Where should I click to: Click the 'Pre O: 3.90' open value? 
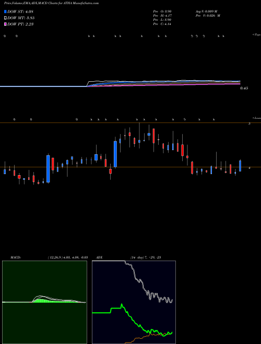click(x=163, y=11)
